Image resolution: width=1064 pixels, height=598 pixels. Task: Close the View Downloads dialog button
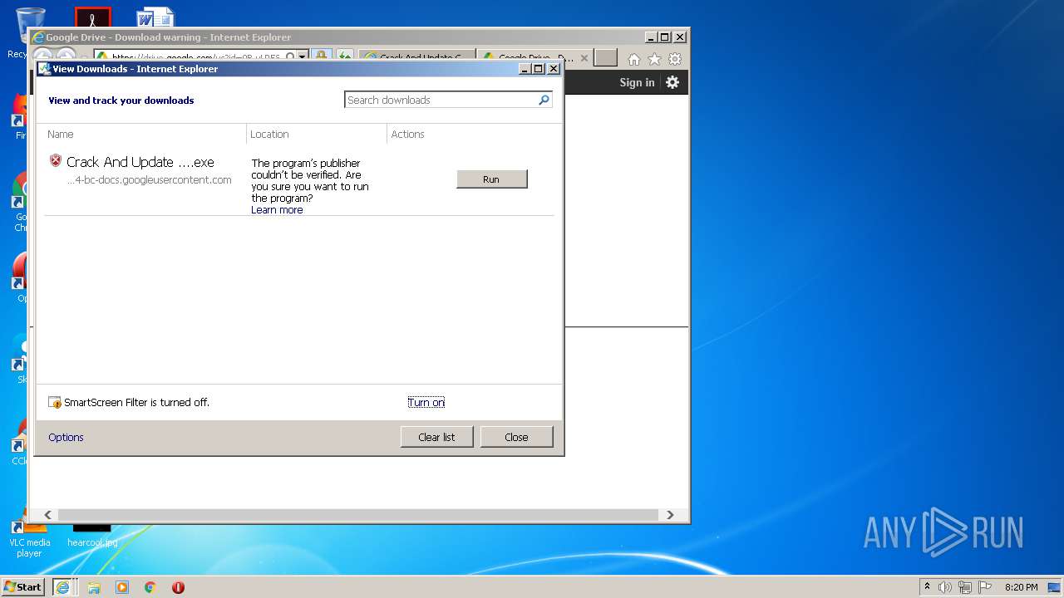516,437
